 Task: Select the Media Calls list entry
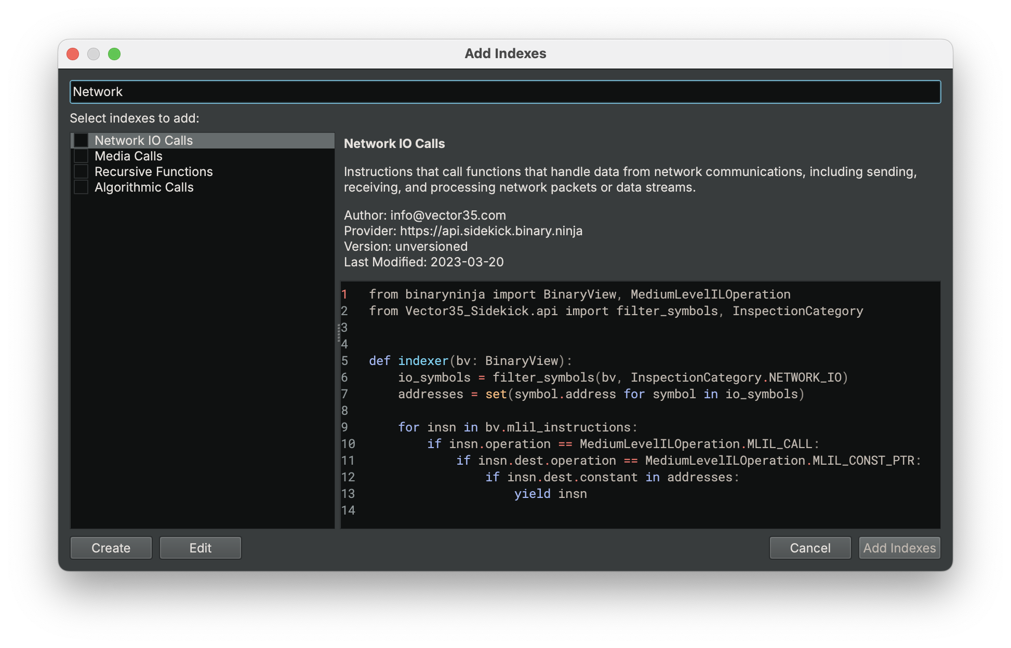click(128, 156)
